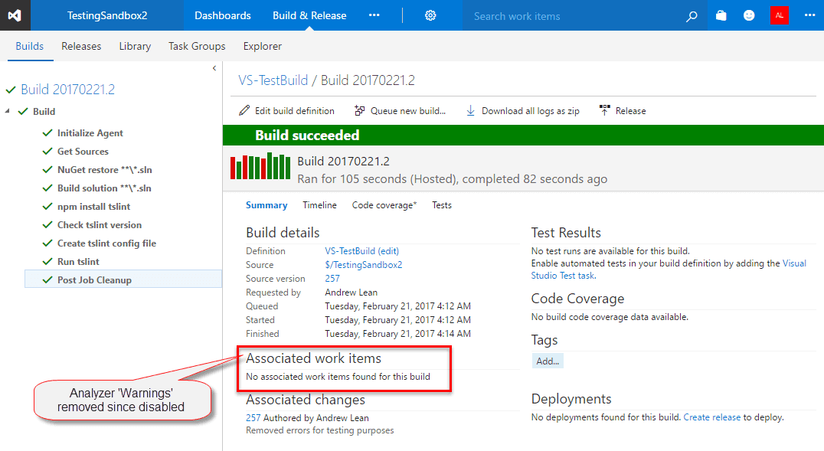
Task: Collapse the left pane with chevron
Action: pyautogui.click(x=214, y=69)
